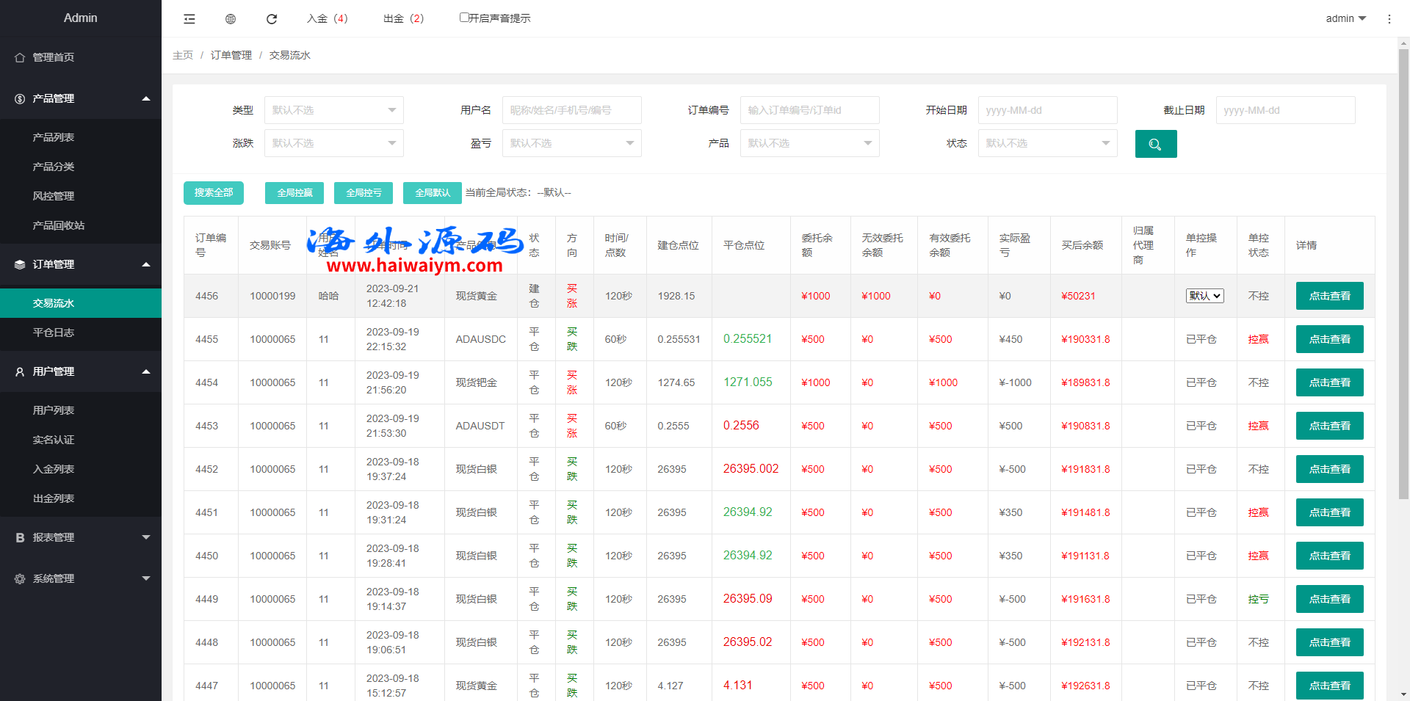Click the teal magnifier search button

click(1155, 144)
